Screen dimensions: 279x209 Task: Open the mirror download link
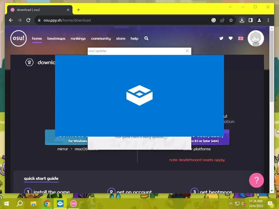coord(63,149)
